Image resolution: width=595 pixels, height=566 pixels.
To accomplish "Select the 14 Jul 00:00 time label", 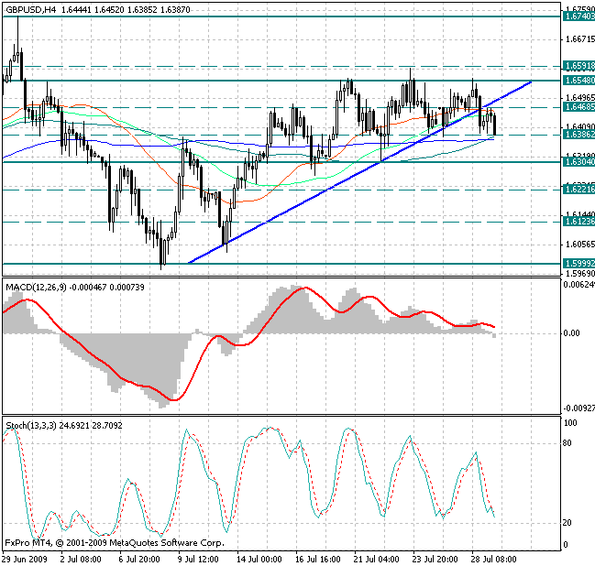I will tap(259, 560).
